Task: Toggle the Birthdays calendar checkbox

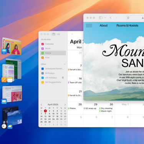Action: pos(43,73)
